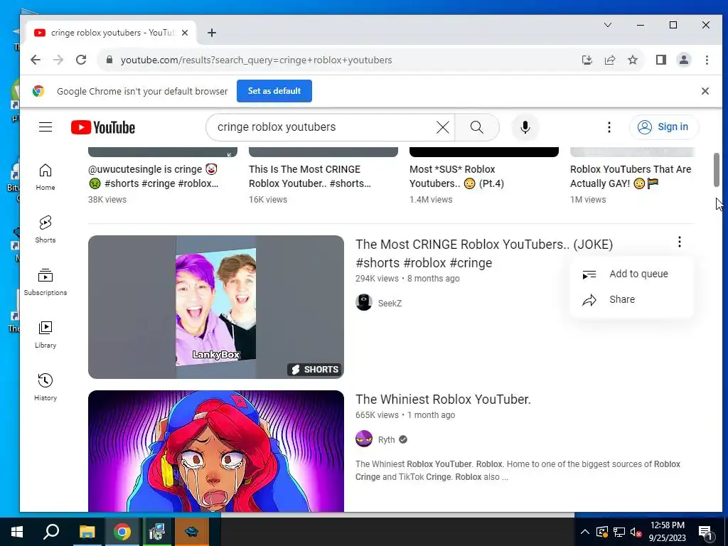Select Share in the popup menu

click(631, 299)
